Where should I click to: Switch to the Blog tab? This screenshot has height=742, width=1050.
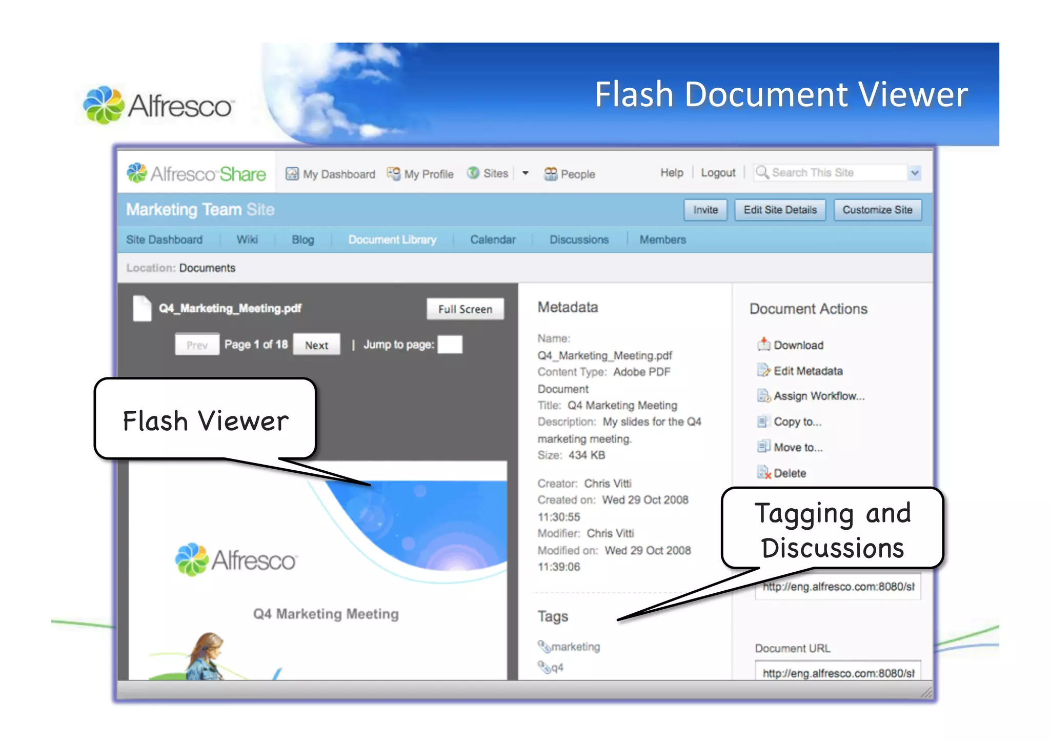point(303,239)
